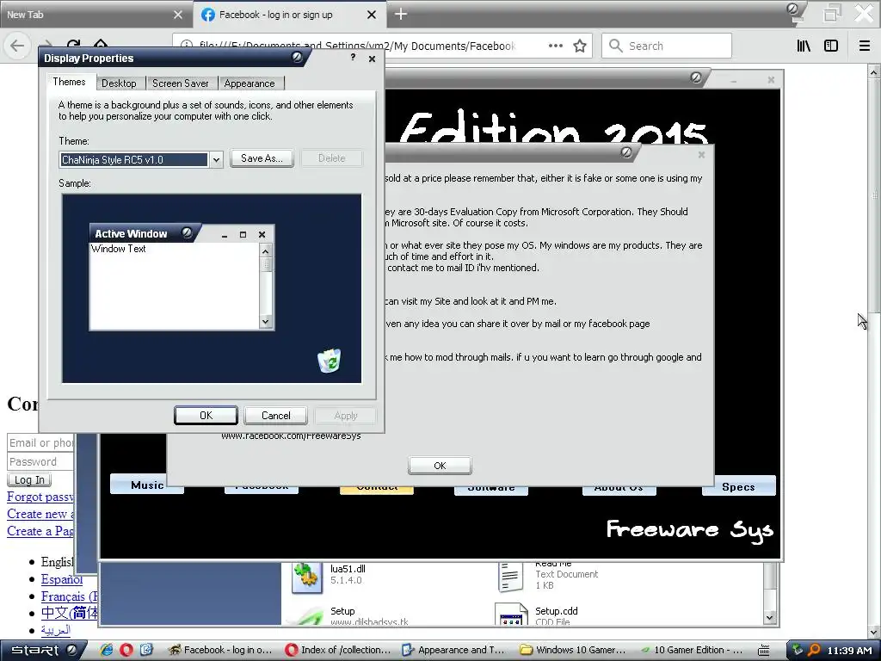The image size is (881, 661).
Task: Open the page actions three-dots menu
Action: point(555,46)
